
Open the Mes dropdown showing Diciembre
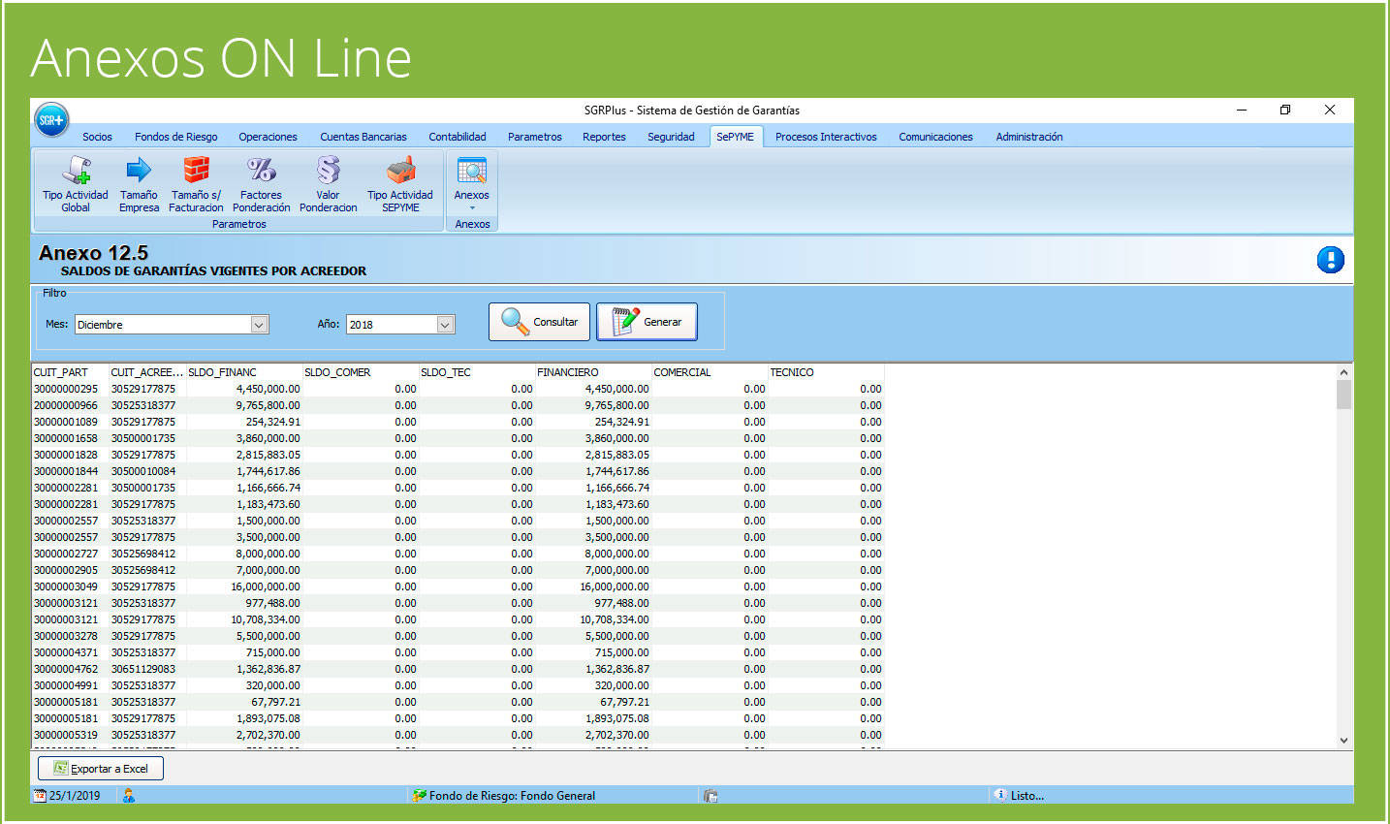(259, 325)
